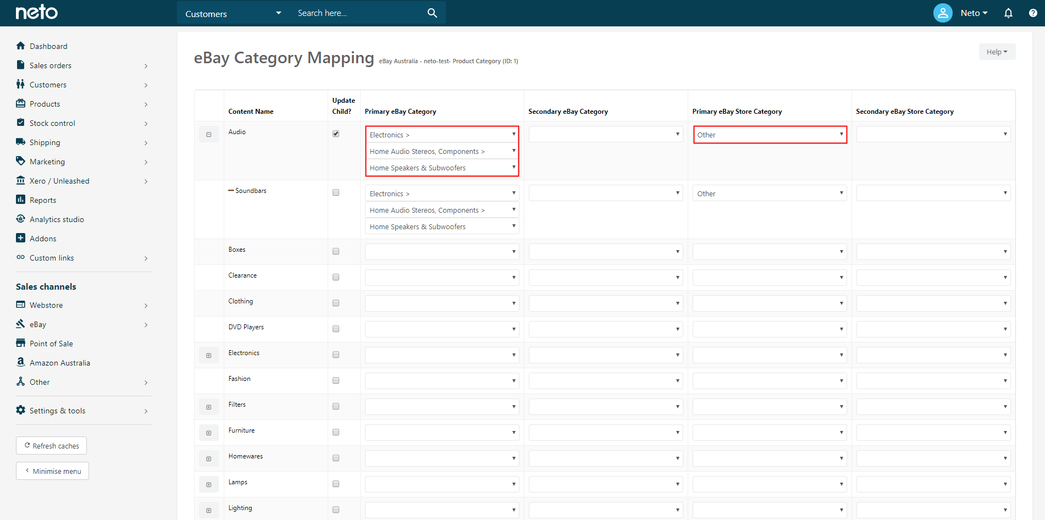Screen dimensions: 1045x520
Task: Open the Webstore menu
Action: point(82,305)
